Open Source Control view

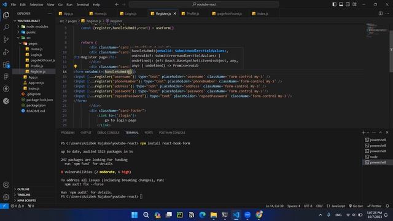[6, 39]
